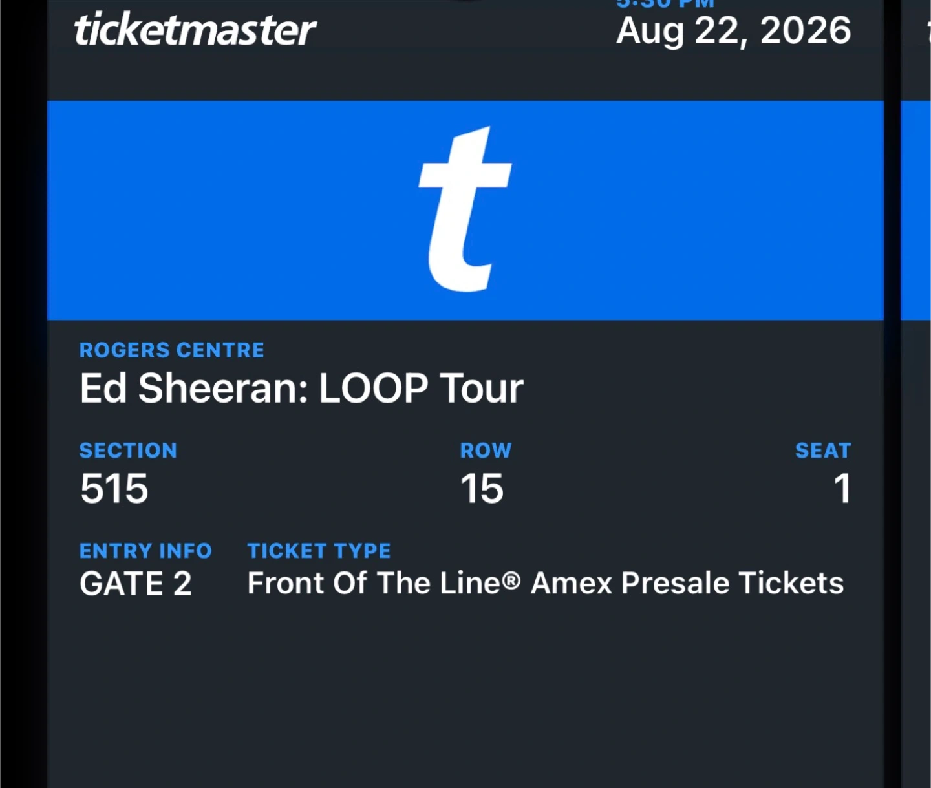Viewport: 931px width, 788px height.
Task: Select the GATE 2 entry text
Action: 136,584
